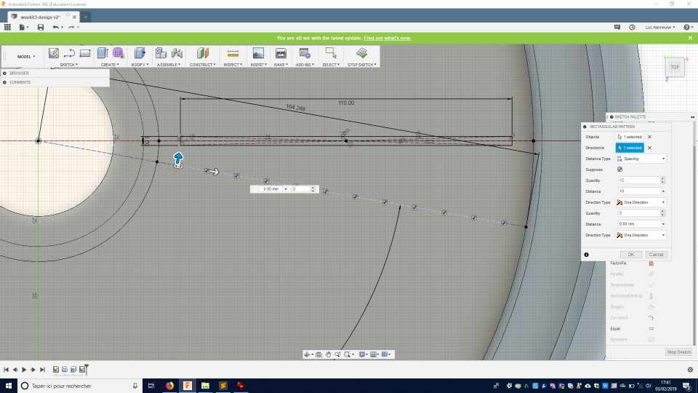Open the CONSTRUCT menu
698x393 pixels.
coord(203,65)
